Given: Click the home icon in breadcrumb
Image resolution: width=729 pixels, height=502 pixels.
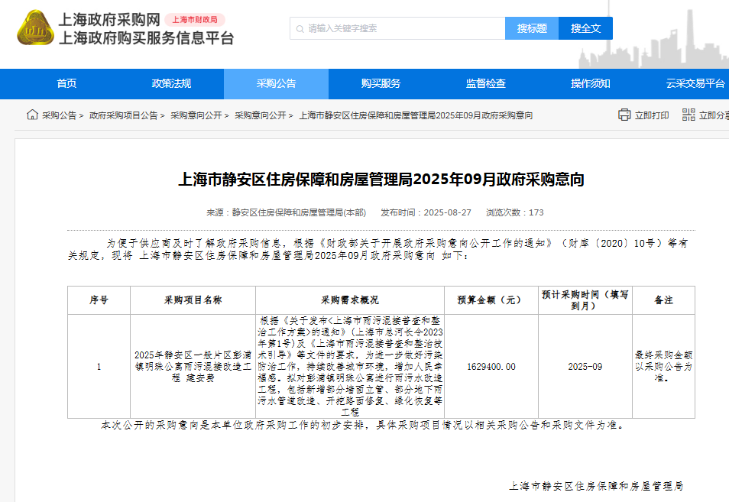Looking at the screenshot, I should tap(32, 115).
